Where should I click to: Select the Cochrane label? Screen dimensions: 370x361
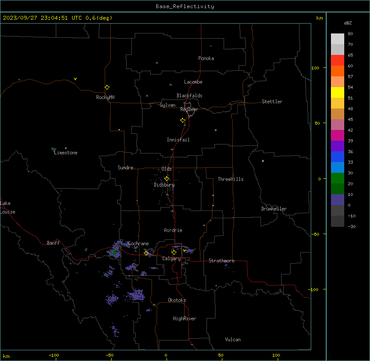(138, 244)
